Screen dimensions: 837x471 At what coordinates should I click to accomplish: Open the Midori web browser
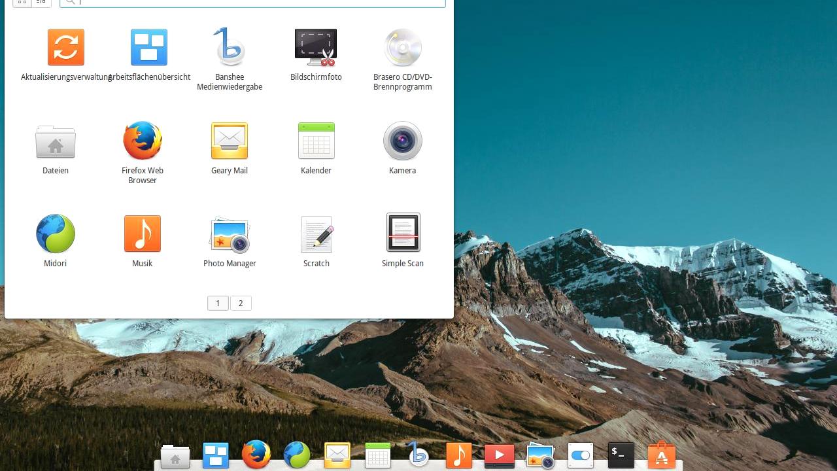tap(55, 233)
